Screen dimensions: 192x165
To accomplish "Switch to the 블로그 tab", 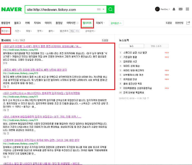I will click(17, 23).
